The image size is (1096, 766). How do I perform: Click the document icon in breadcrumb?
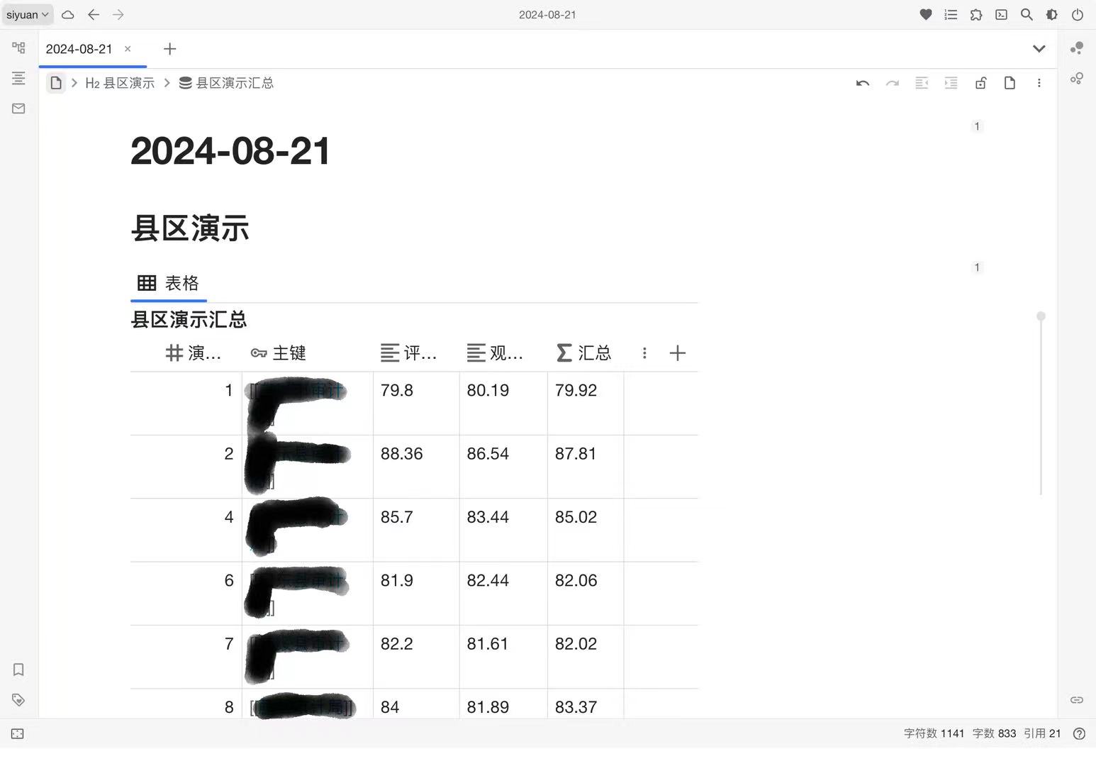click(56, 83)
